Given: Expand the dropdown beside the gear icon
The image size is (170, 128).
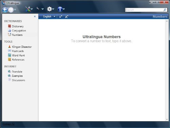Looking at the screenshot, I should click(x=53, y=9).
